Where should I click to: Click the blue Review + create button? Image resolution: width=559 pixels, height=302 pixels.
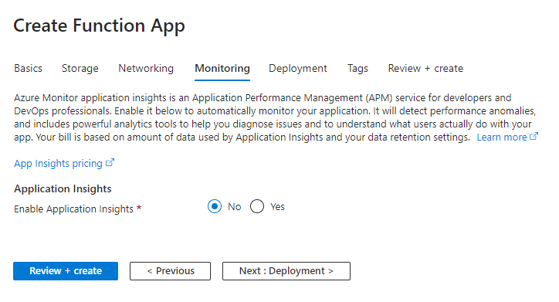pyautogui.click(x=66, y=271)
